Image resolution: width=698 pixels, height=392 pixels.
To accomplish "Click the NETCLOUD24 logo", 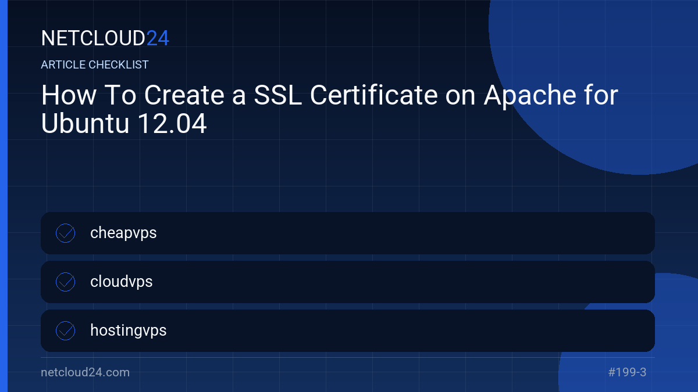I will click(x=105, y=38).
